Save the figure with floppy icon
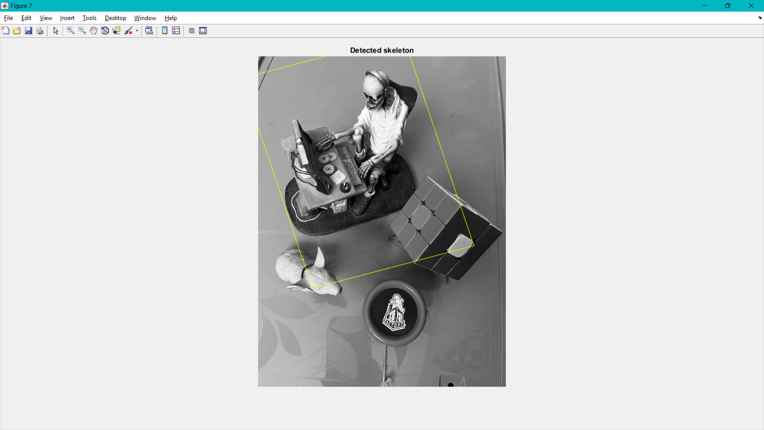This screenshot has height=430, width=764. [28, 31]
